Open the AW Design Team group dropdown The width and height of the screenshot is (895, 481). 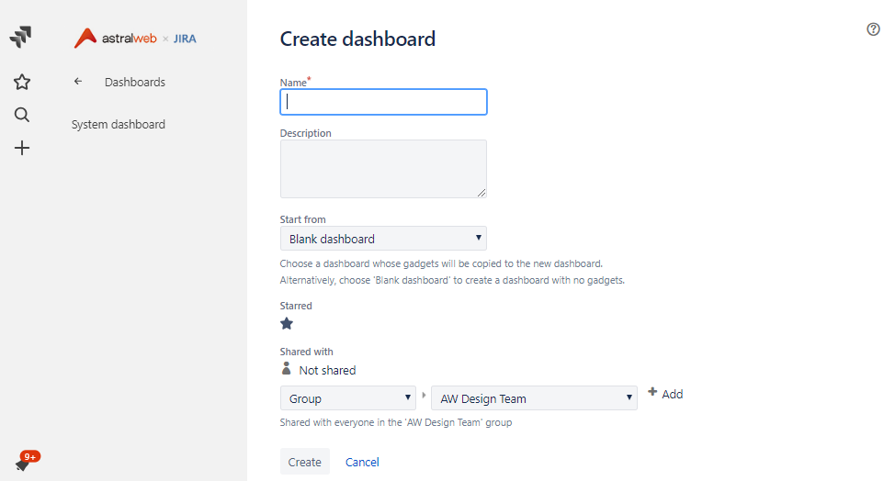point(534,397)
